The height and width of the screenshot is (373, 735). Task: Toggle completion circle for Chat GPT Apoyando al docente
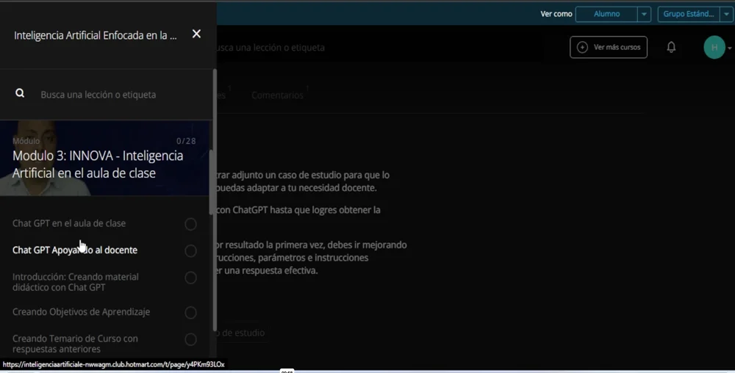click(190, 251)
